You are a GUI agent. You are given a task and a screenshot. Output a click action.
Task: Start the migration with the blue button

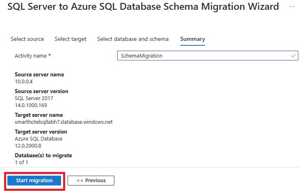point(34,181)
